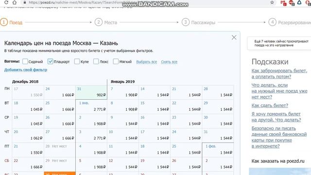Viewport: 311px width, 175px height.
Task: Open the Gmail extension icon
Action: click(283, 3)
